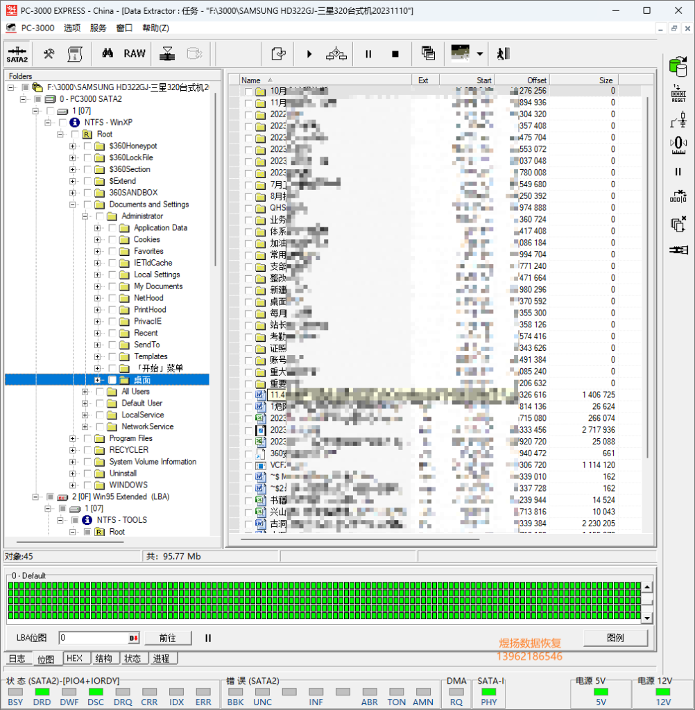
Task: Click the green database drives icon
Action: pyautogui.click(x=678, y=66)
